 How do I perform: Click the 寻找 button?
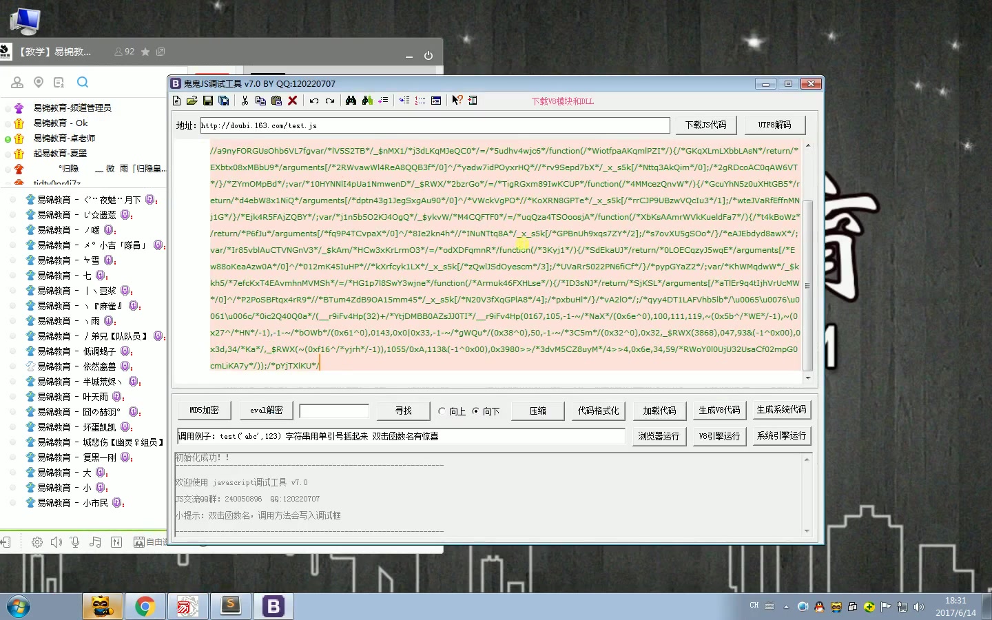404,411
